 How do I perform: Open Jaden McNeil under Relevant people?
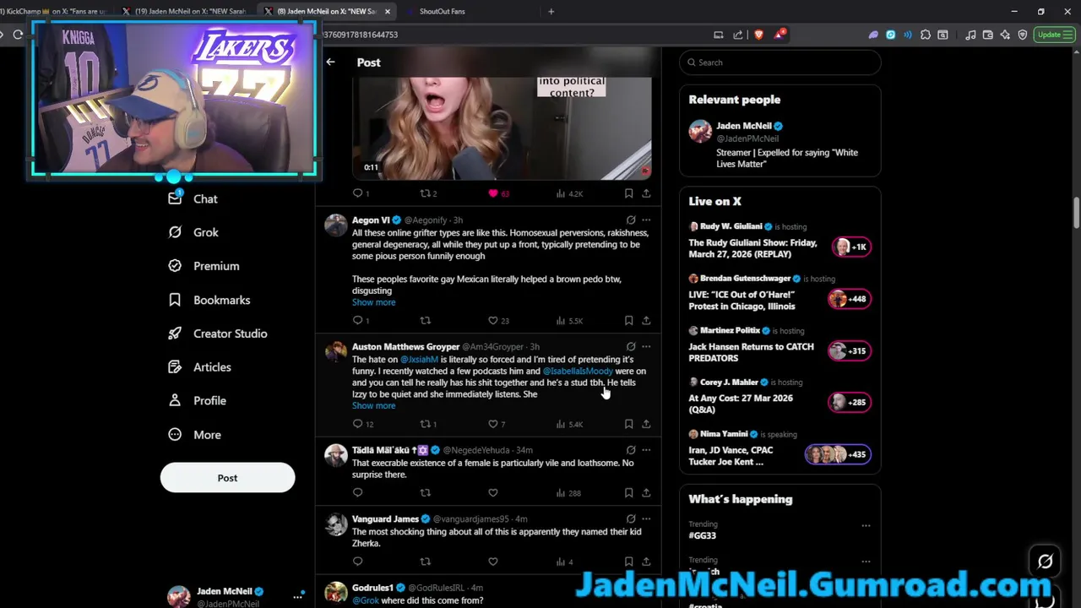780,144
